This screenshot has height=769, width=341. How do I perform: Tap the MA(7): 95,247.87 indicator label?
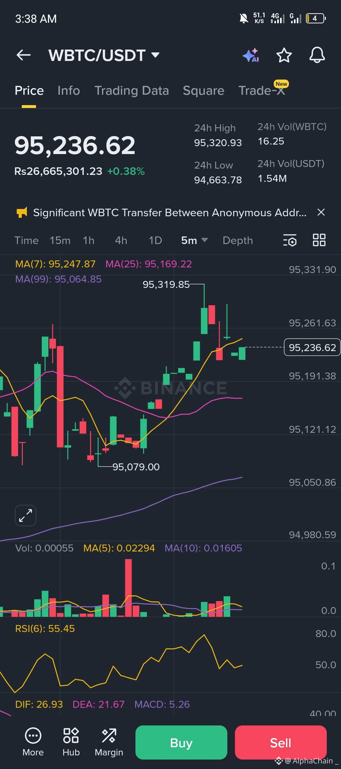(55, 264)
